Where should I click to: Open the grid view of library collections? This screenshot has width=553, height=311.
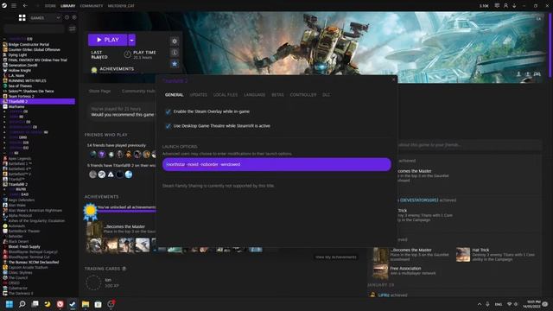coord(22,17)
